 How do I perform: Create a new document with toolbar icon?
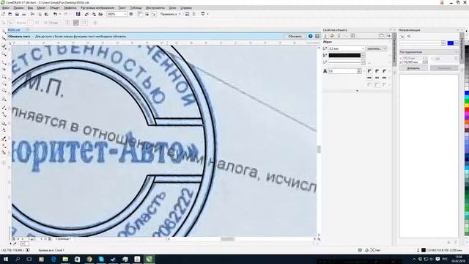coord(3,14)
